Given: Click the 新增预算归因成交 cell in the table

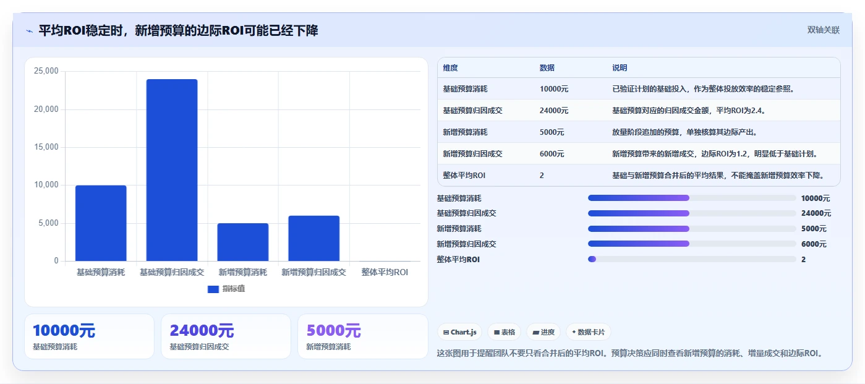Looking at the screenshot, I should tap(473, 154).
